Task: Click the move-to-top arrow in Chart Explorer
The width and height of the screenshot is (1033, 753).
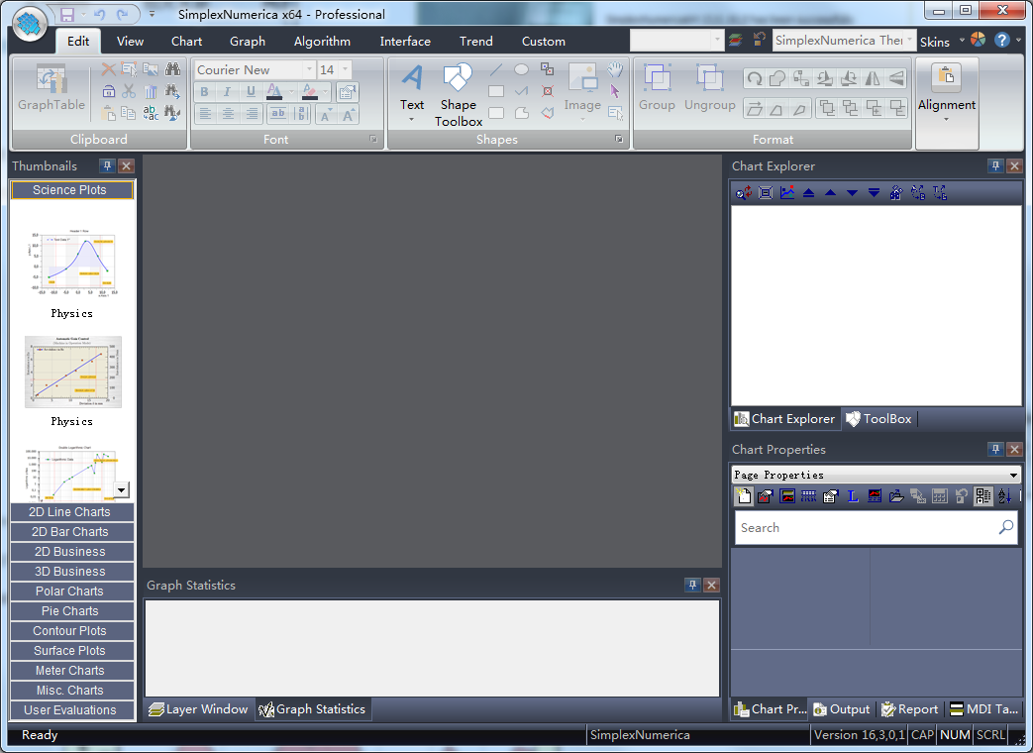Action: click(x=809, y=192)
